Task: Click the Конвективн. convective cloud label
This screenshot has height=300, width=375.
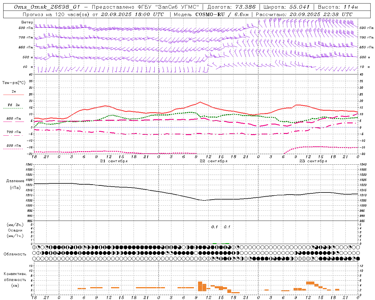Action: coord(15,274)
